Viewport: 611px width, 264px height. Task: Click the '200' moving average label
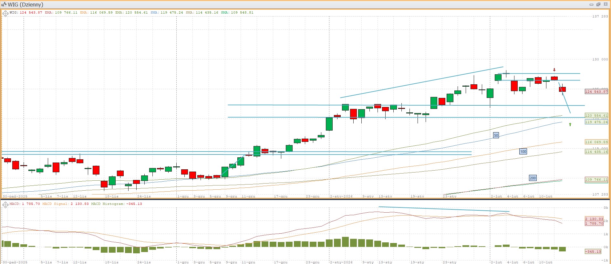pos(533,178)
